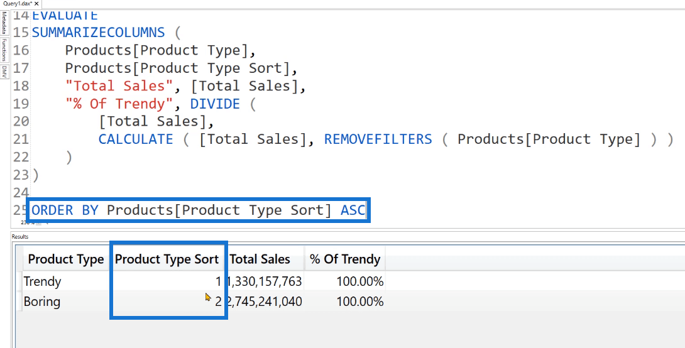Viewport: 685px width, 348px height.
Task: Click the row header of the Boring row
Action: 20,302
